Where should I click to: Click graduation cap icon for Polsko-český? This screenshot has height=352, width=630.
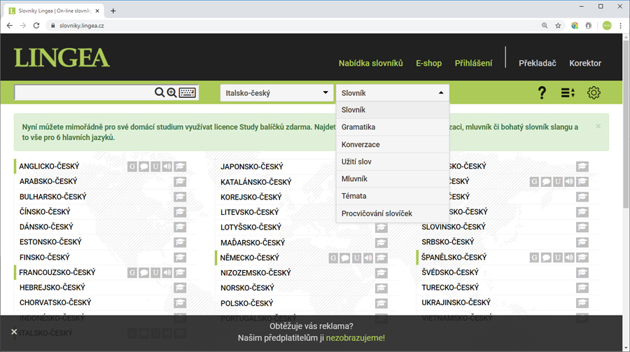click(x=381, y=304)
